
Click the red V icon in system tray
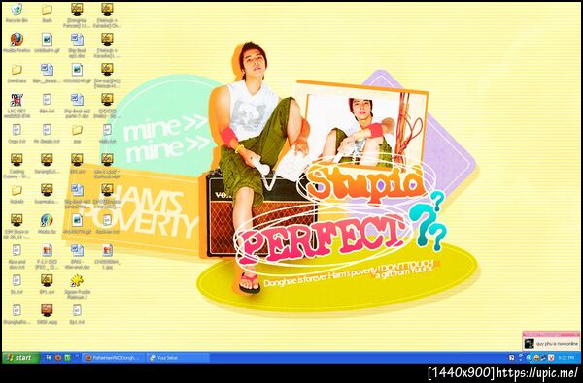(x=551, y=358)
